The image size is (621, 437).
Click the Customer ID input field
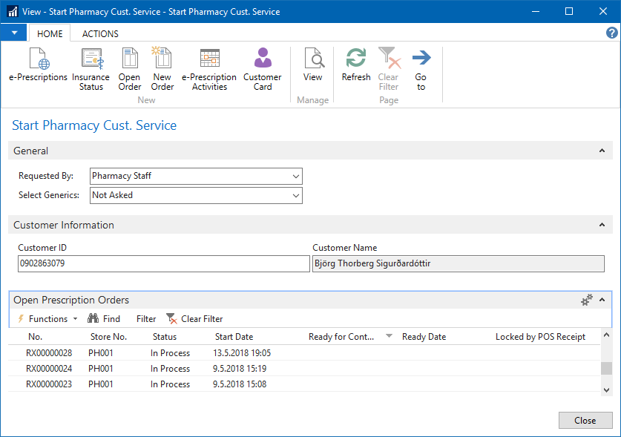tap(163, 264)
